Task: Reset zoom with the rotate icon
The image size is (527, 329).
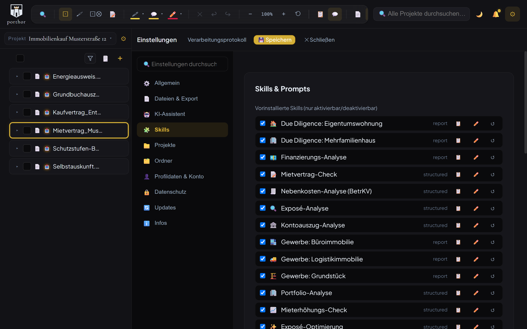Action: click(x=298, y=14)
